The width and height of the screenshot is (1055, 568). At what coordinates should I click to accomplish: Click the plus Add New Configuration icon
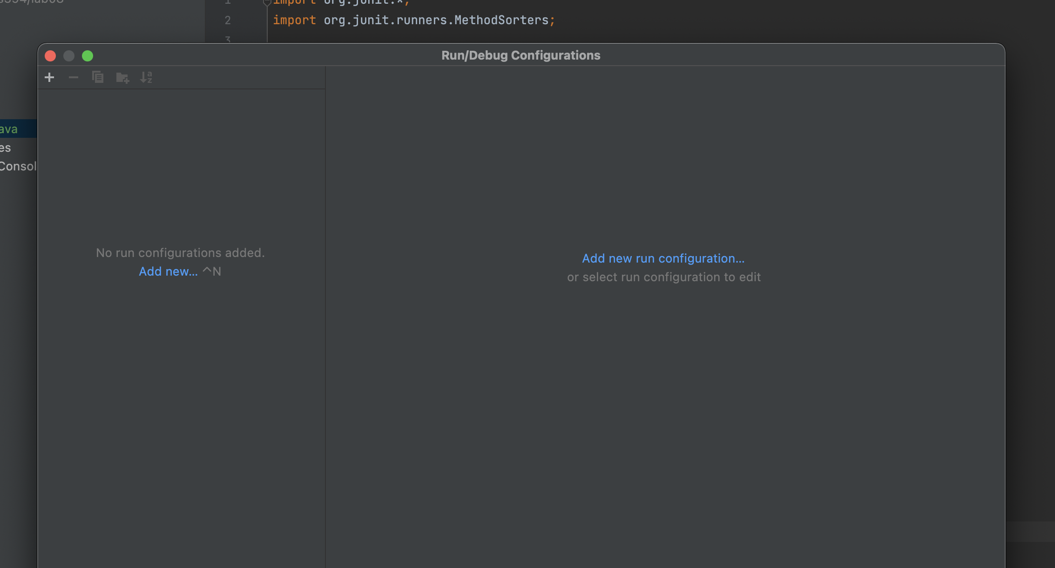[x=49, y=77]
